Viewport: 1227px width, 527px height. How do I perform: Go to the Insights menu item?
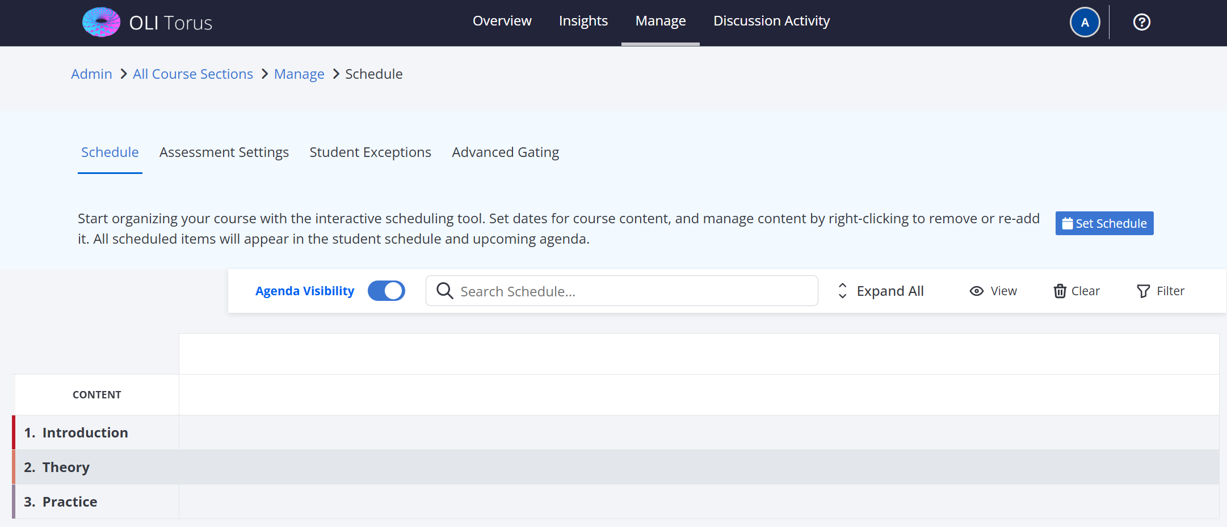pos(583,21)
